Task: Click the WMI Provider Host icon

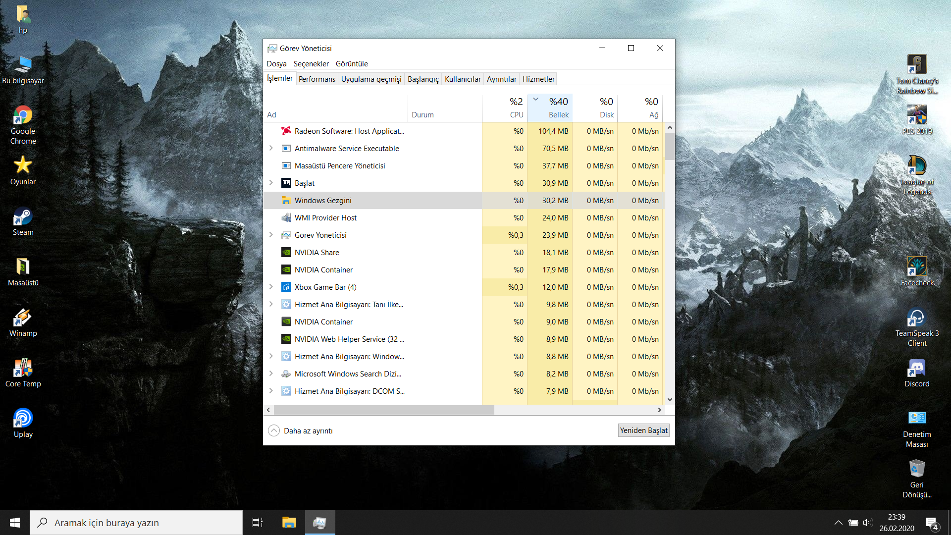Action: (286, 217)
